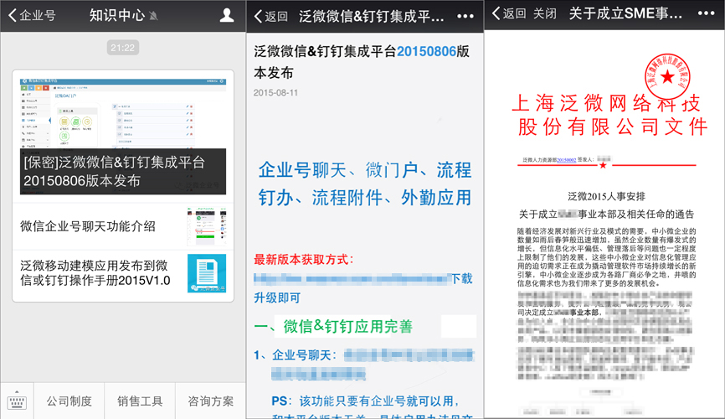Open the [保密]泛微微信&钉钉集成平台 featured article

pyautogui.click(x=123, y=137)
